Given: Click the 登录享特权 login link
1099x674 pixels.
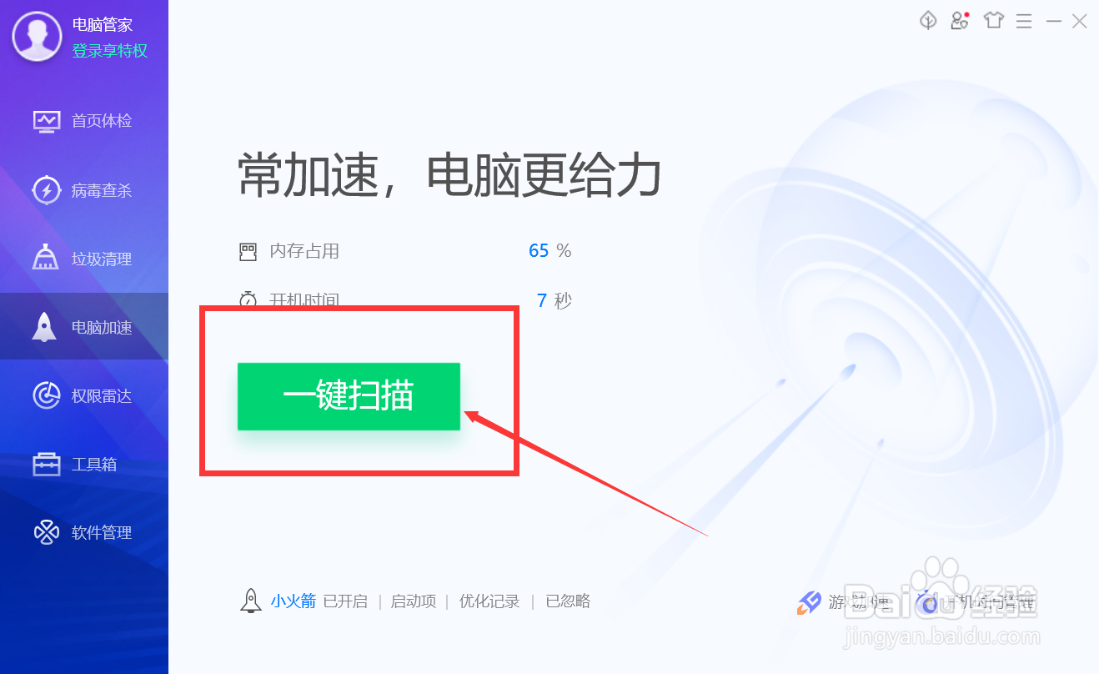Looking at the screenshot, I should click(x=110, y=51).
